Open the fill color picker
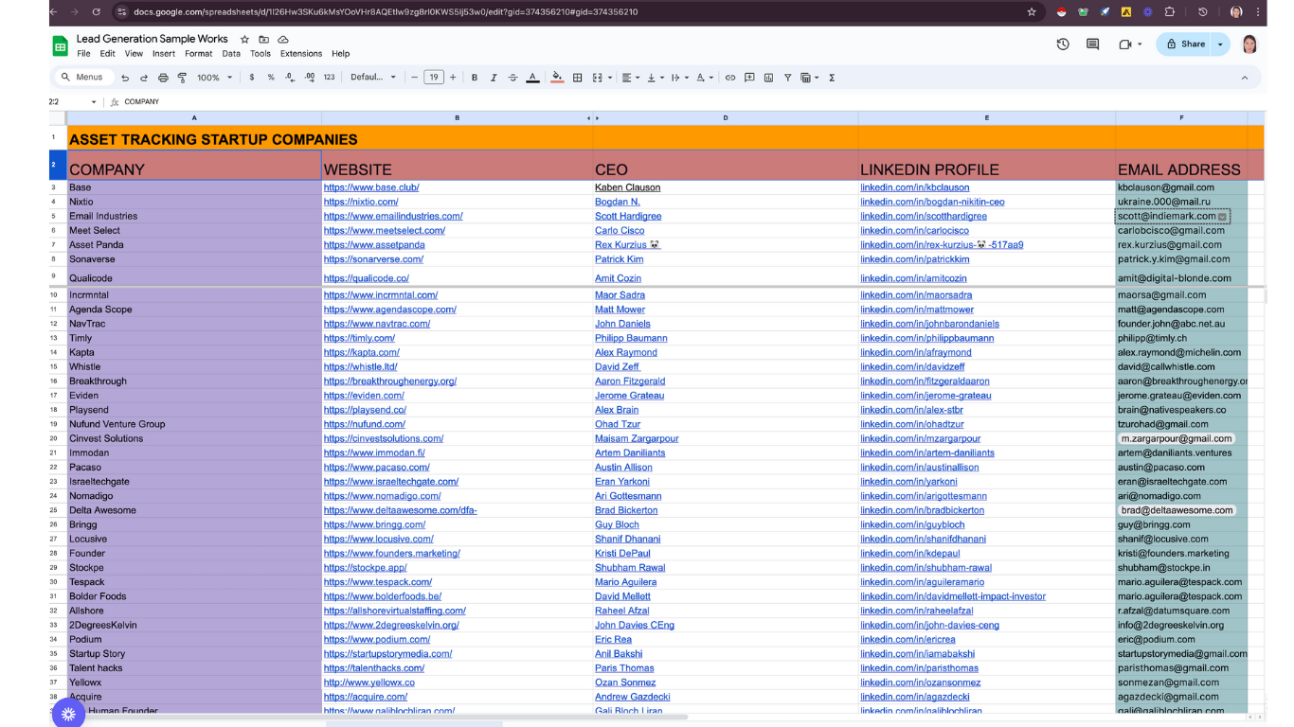The height and width of the screenshot is (727, 1294). [x=557, y=78]
